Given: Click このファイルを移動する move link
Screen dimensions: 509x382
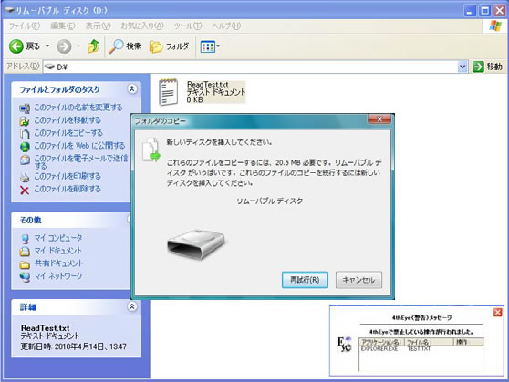Looking at the screenshot, I should click(68, 120).
